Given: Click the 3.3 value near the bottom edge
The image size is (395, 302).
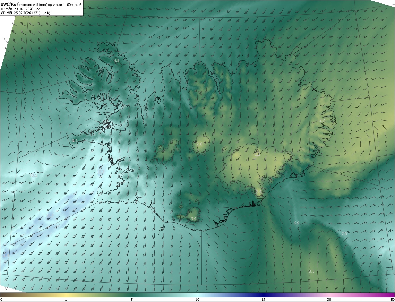Looking at the screenshot, I should pos(312,271).
